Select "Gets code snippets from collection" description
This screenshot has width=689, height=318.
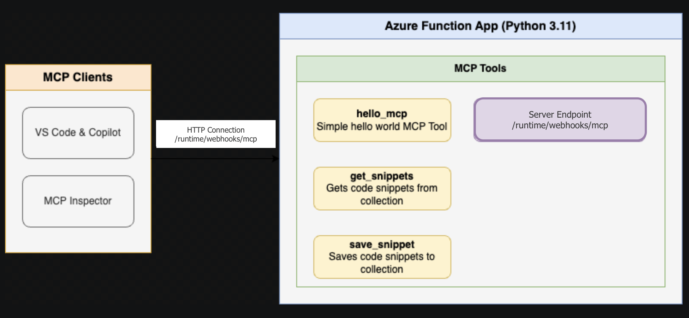tap(382, 194)
